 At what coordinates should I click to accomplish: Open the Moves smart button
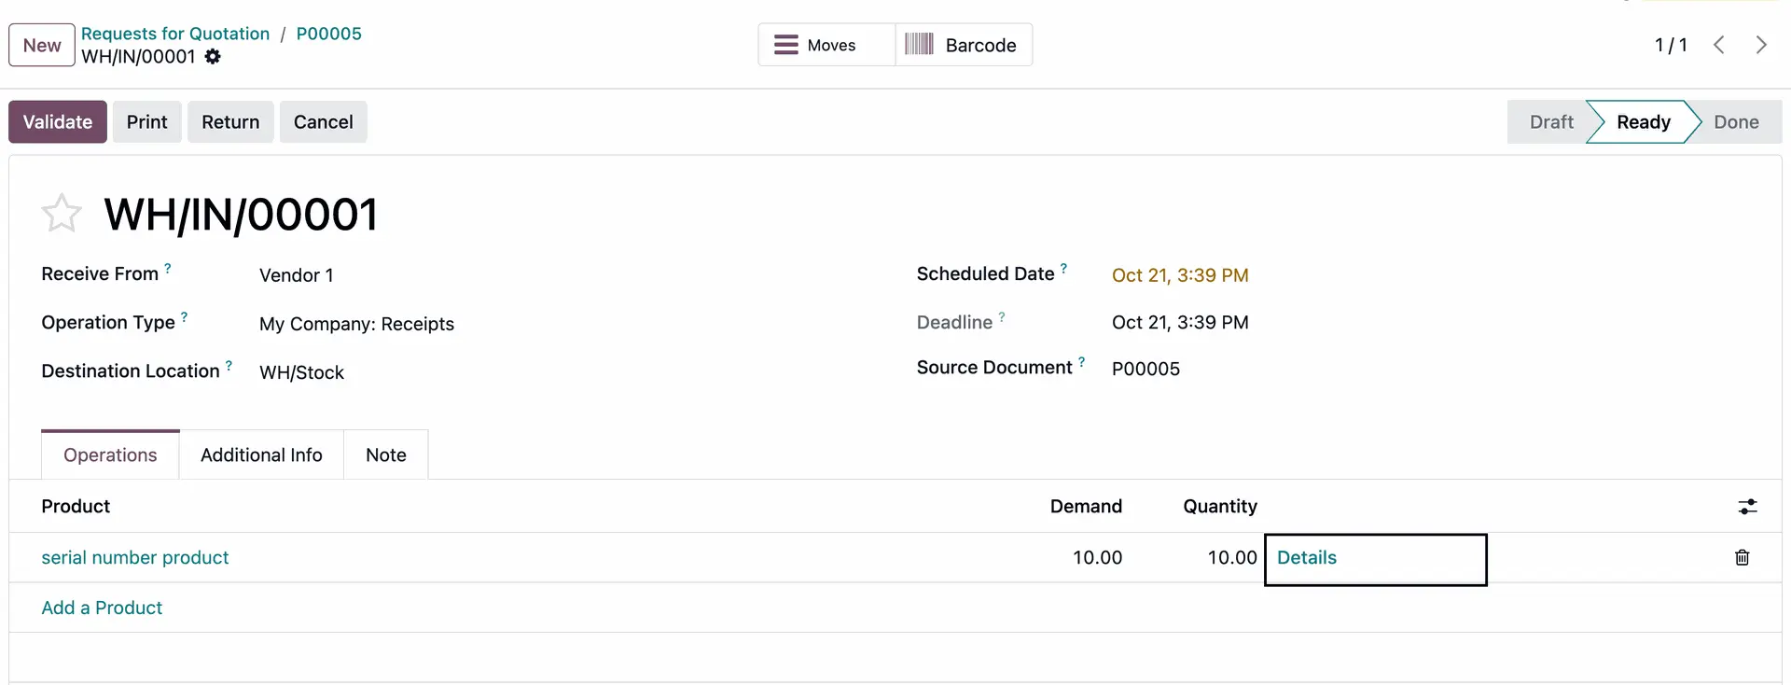825,44
